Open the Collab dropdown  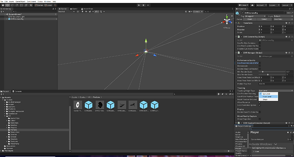(x=243, y=5)
